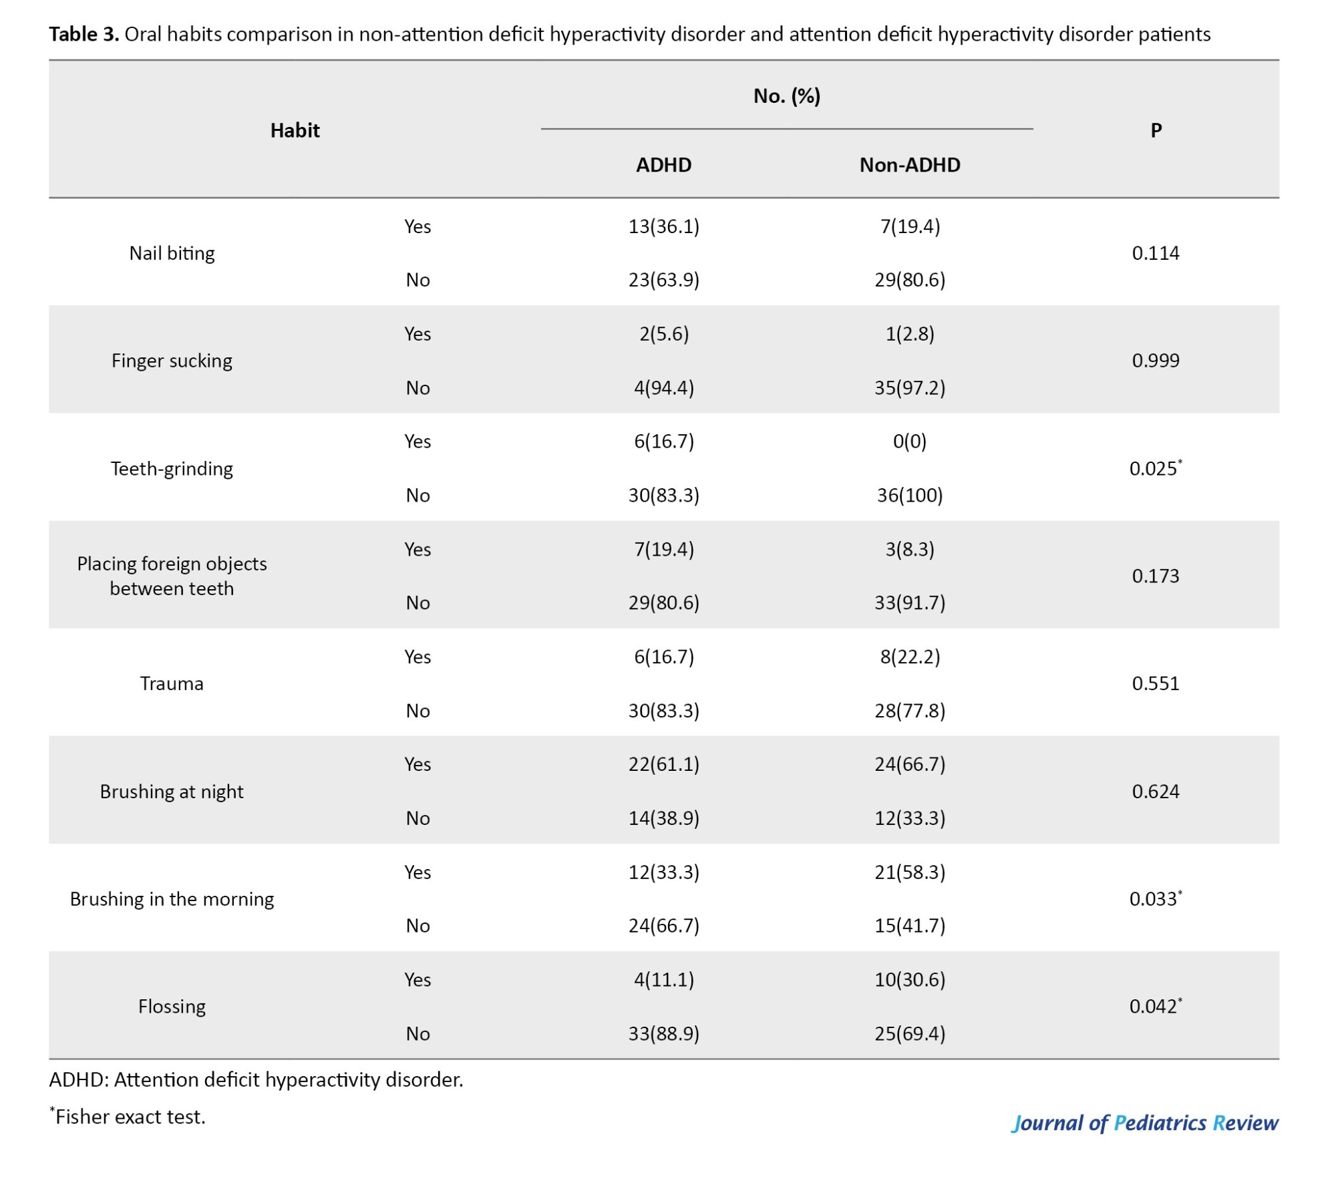Click the No. (%) header
1336x1181 pixels.
786,96
